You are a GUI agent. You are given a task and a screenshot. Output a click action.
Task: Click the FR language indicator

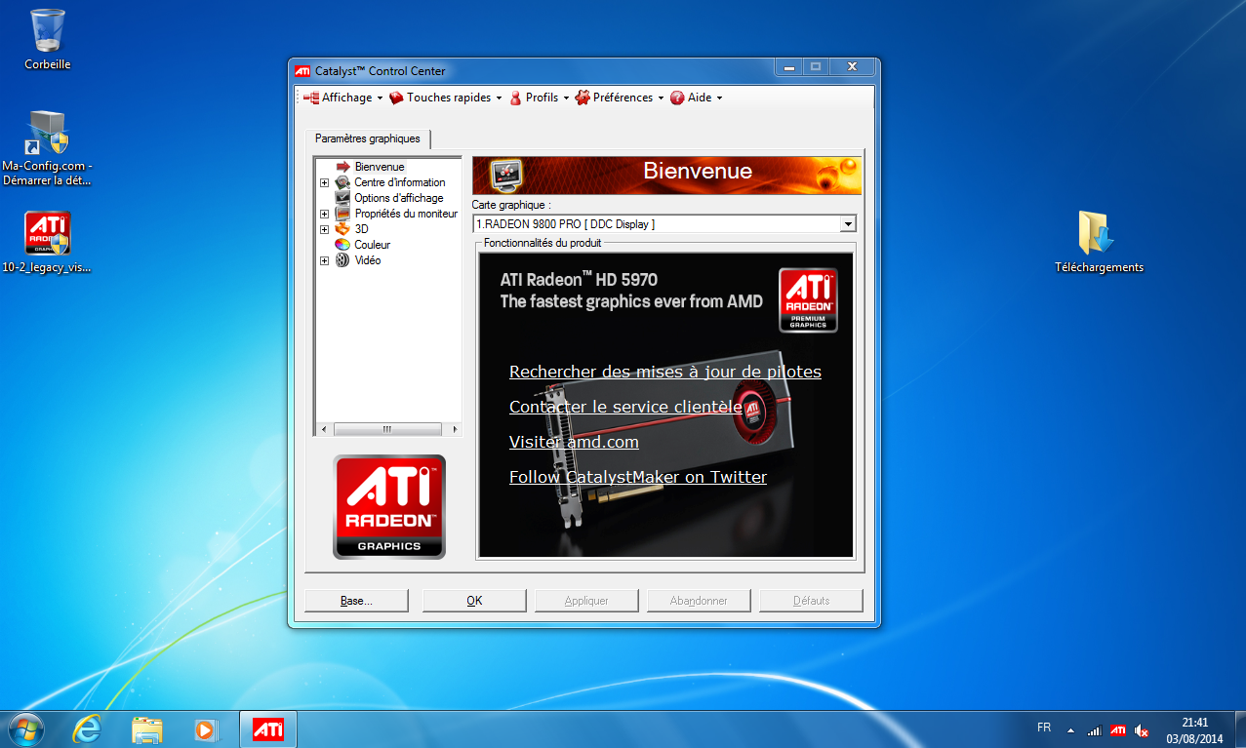1044,728
